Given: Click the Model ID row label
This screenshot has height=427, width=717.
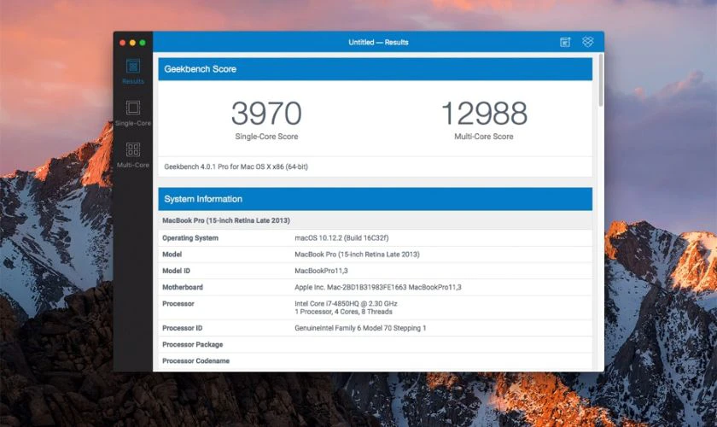Looking at the screenshot, I should 176,271.
